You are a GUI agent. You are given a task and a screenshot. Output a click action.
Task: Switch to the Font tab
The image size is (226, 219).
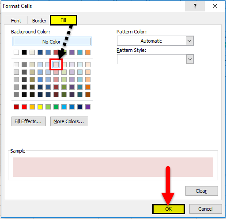(x=16, y=21)
